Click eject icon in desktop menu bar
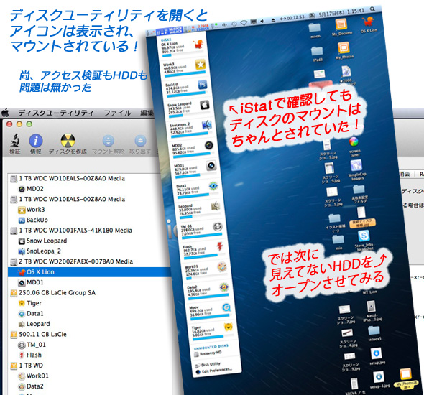 pyautogui.click(x=273, y=19)
